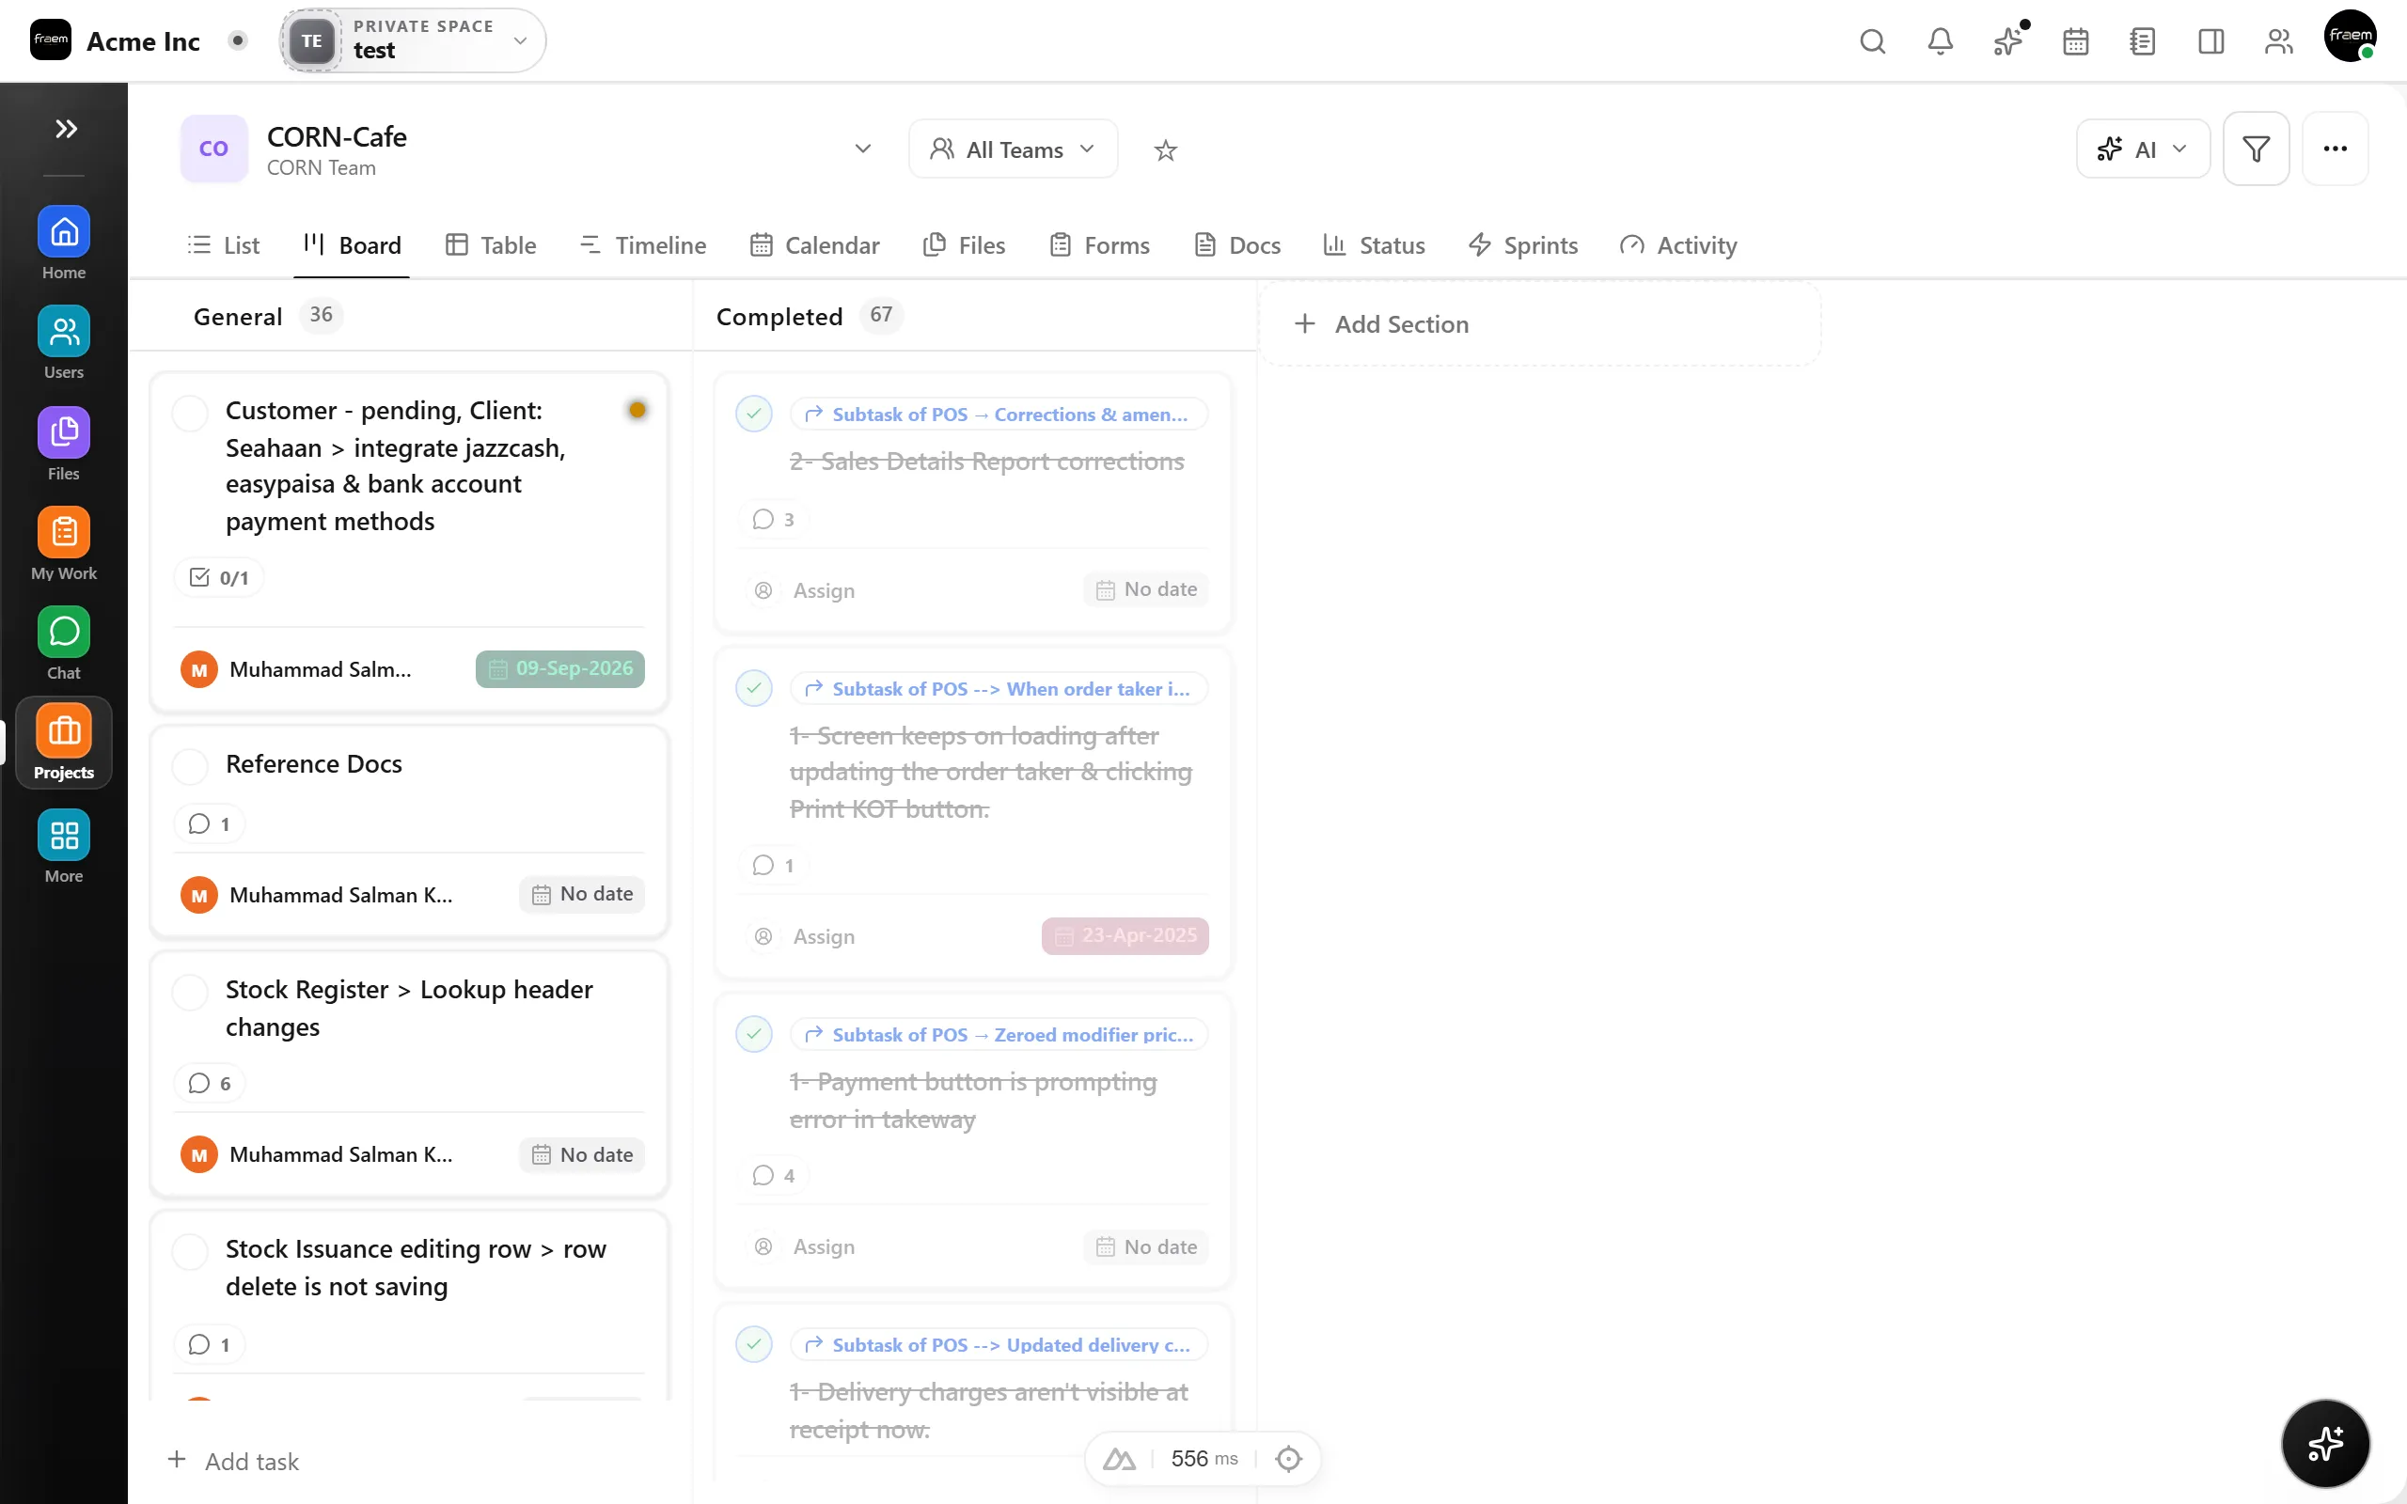Expand the CORN-Cafe project chevron

point(862,149)
